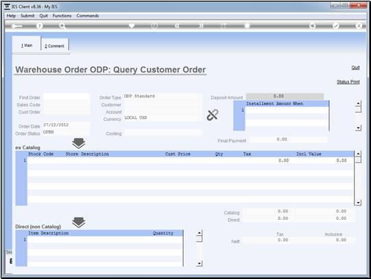Open the help question mark icon
The image size is (371, 279).
tap(39, 26)
